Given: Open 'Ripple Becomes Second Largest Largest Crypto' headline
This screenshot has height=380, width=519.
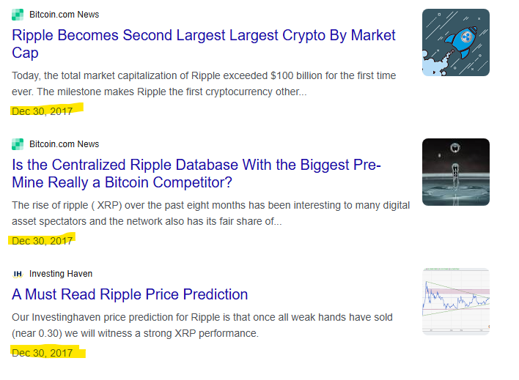Looking at the screenshot, I should coord(204,44).
